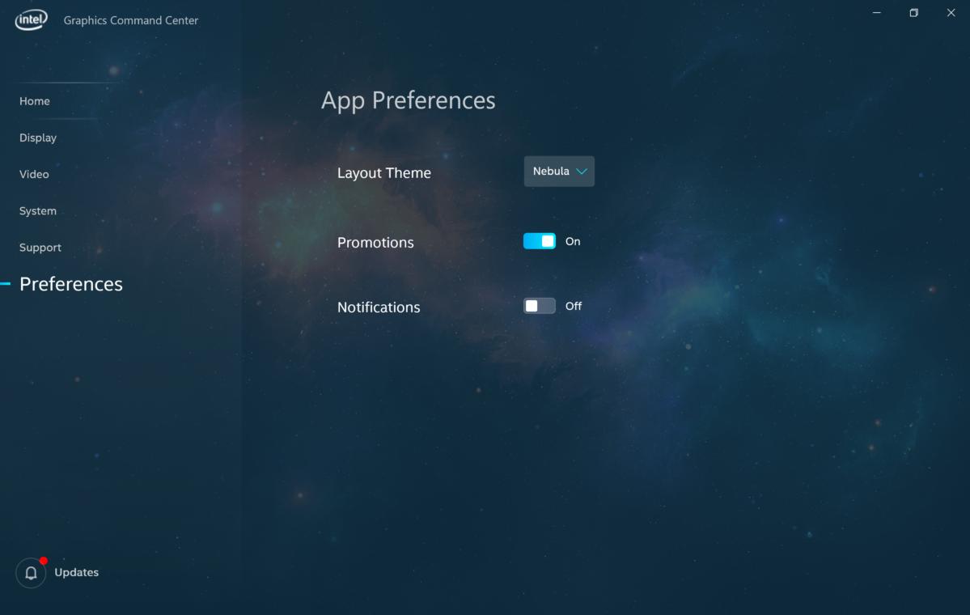
Task: Click the Notifications label text
Action: (x=379, y=307)
